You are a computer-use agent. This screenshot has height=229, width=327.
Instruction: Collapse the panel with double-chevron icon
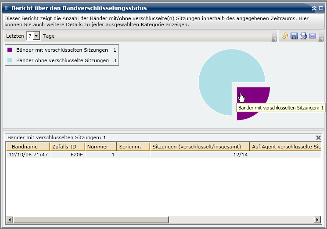click(x=314, y=8)
